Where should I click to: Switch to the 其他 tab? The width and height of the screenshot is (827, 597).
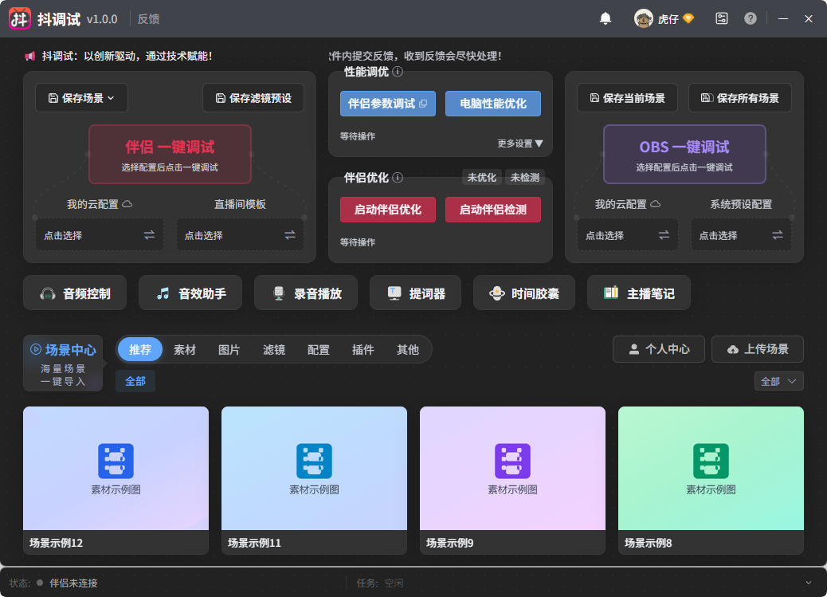(x=408, y=349)
